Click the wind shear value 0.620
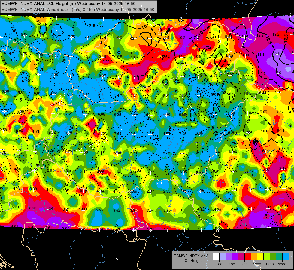Viewport: 294px width, 270px height. click(184, 229)
